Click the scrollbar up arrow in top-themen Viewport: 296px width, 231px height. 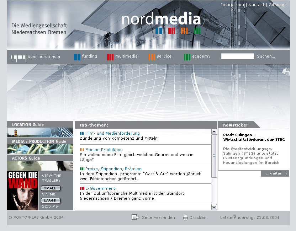point(214,132)
